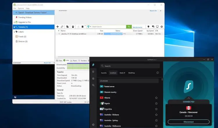Click the Create New Torrent icon
Viewport: 218px width, 128px height.
pos(67,26)
